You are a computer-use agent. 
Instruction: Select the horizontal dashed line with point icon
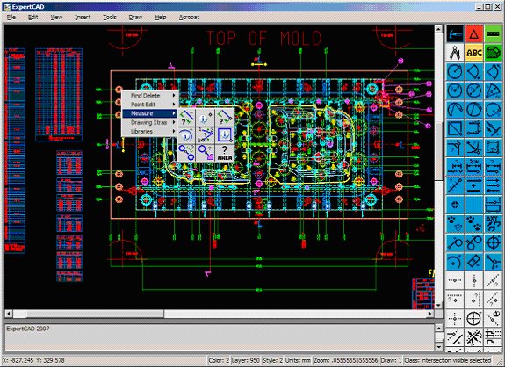(455, 280)
